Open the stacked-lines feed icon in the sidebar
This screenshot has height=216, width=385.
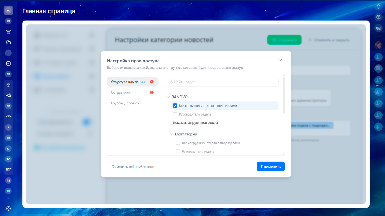[x=8, y=32]
